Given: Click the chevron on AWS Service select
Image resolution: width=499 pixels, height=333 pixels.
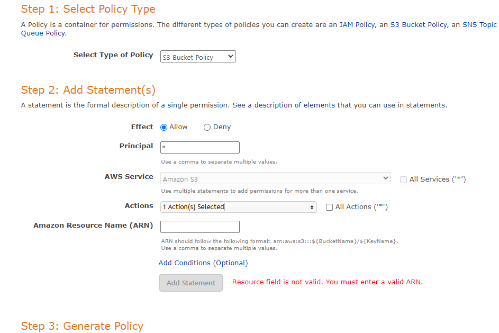Looking at the screenshot, I should tap(385, 178).
